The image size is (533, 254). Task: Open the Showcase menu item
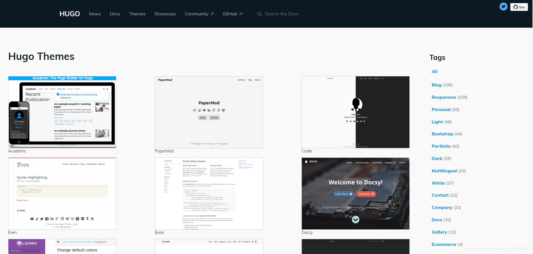(x=165, y=14)
